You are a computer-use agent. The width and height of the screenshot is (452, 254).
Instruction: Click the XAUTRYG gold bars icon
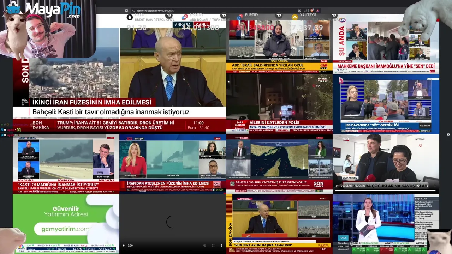pos(295,17)
